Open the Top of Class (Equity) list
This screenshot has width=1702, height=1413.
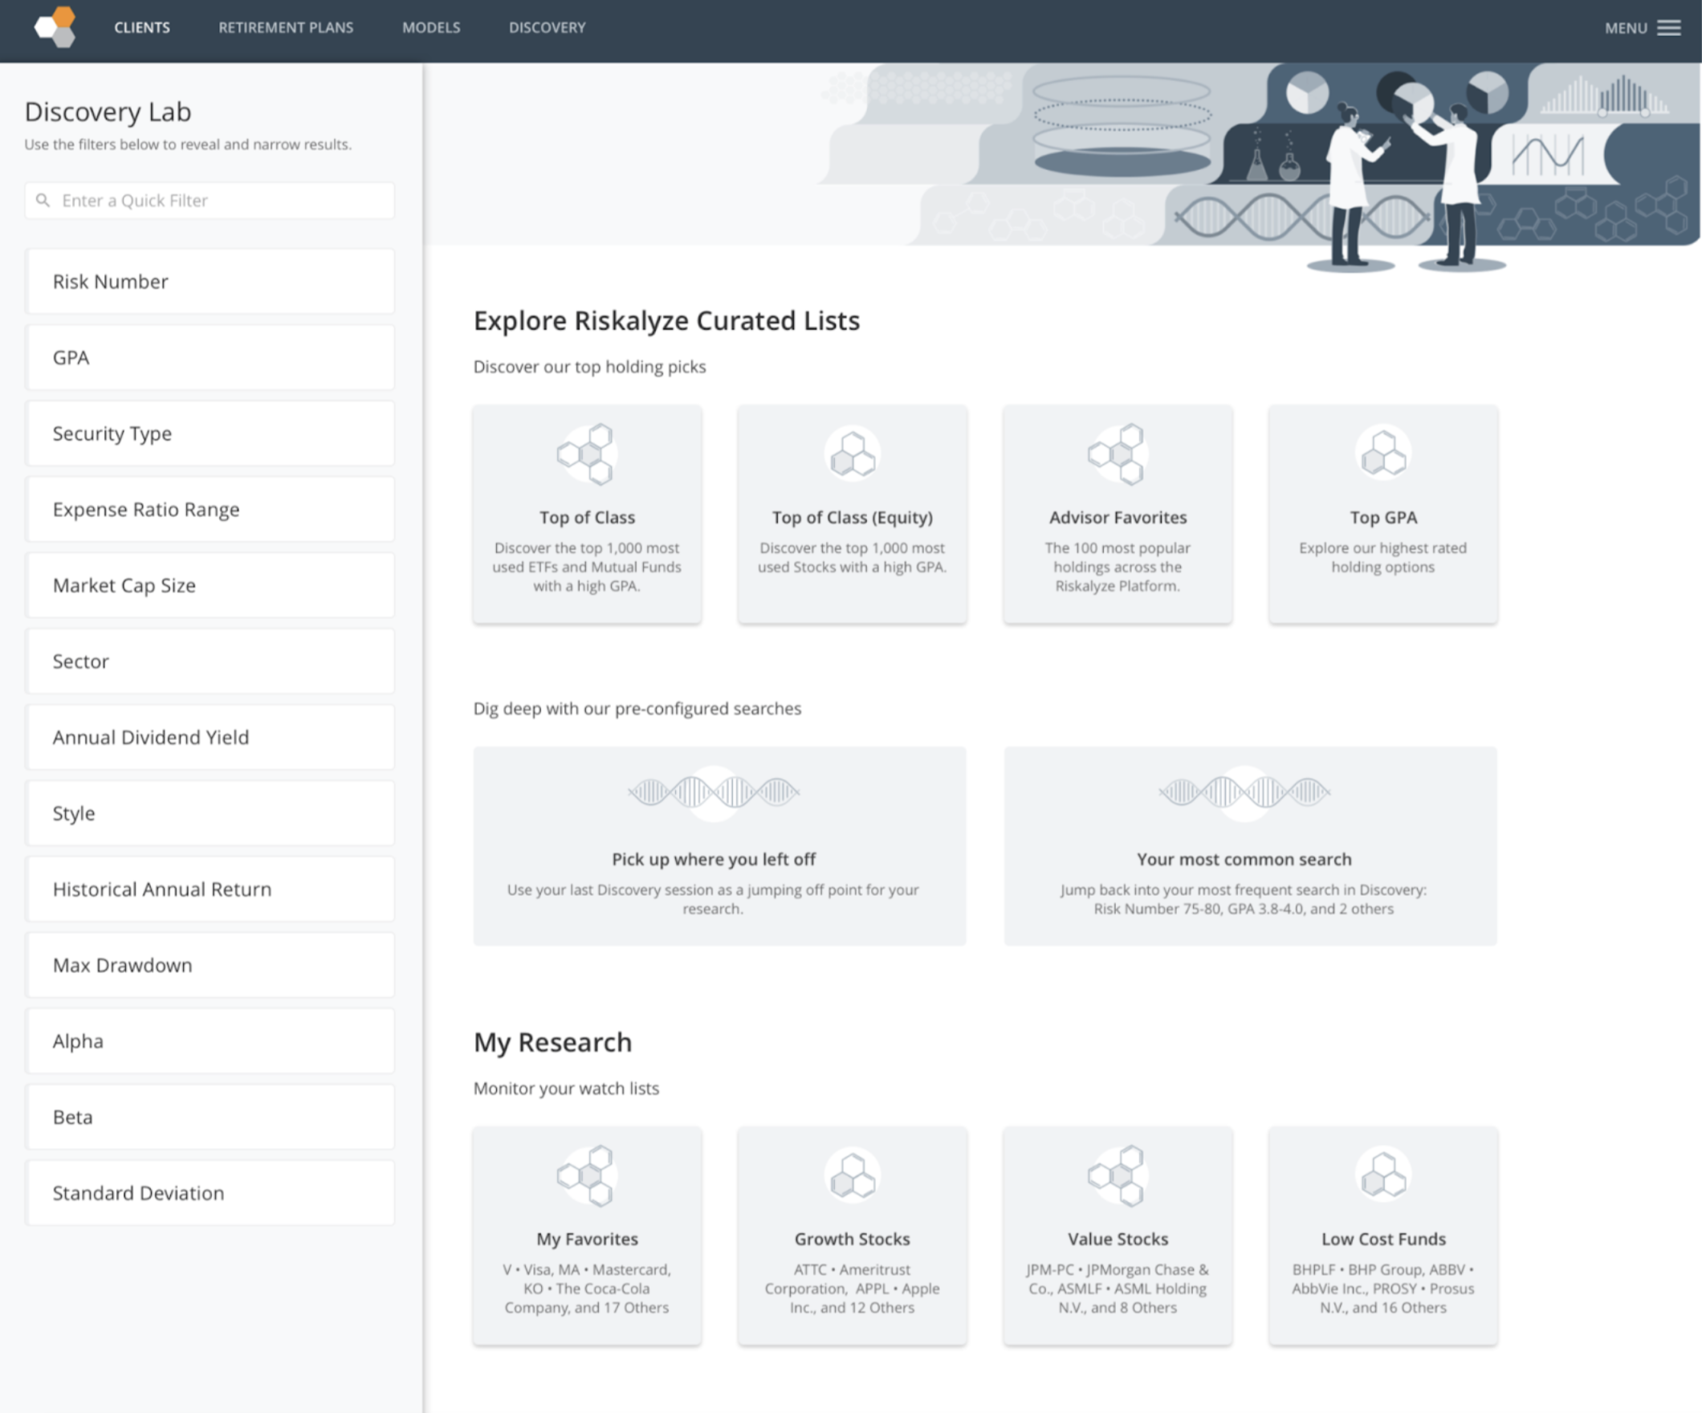(x=852, y=514)
